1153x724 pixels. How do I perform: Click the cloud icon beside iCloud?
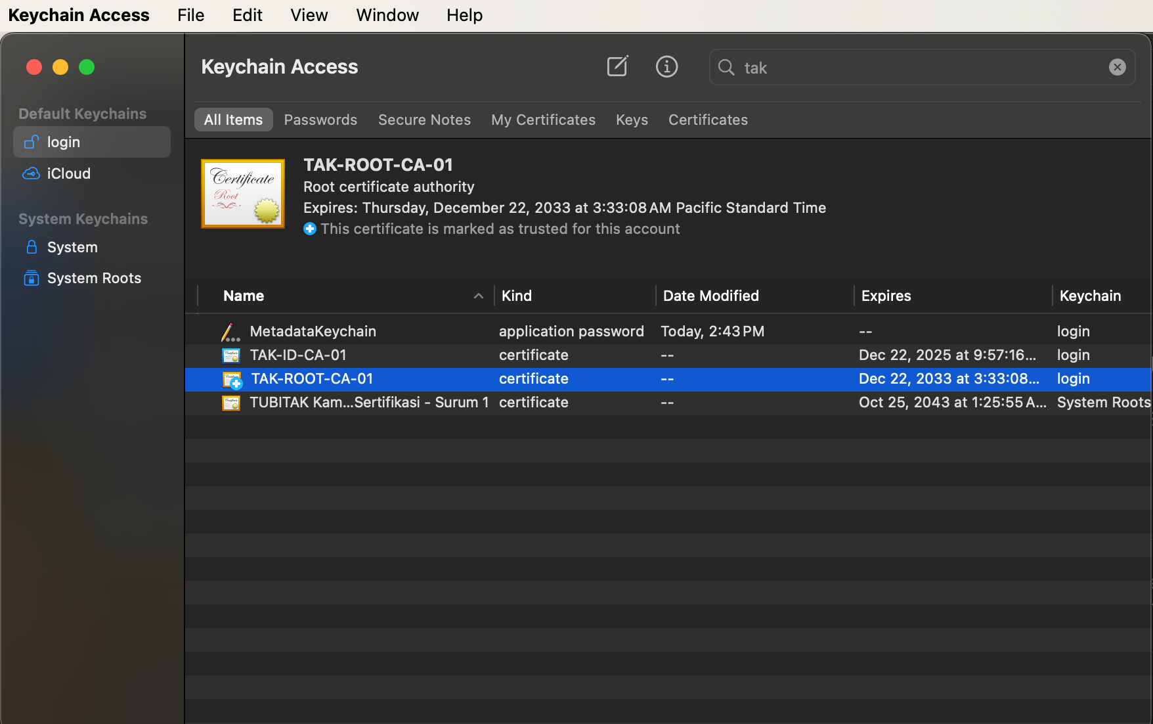(31, 173)
